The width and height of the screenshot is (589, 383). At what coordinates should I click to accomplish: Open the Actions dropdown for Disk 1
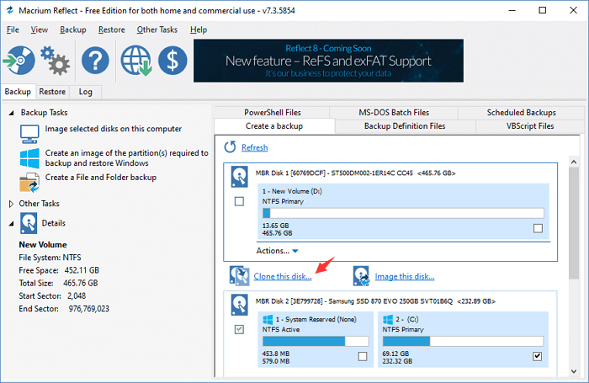pos(277,251)
